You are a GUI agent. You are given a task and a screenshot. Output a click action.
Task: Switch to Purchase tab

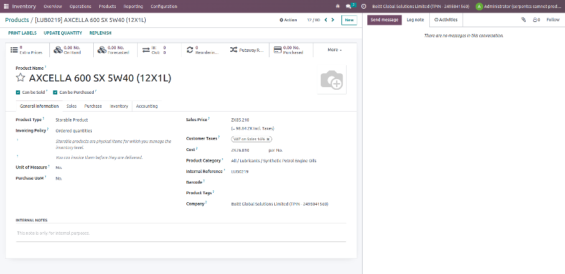tap(93, 106)
